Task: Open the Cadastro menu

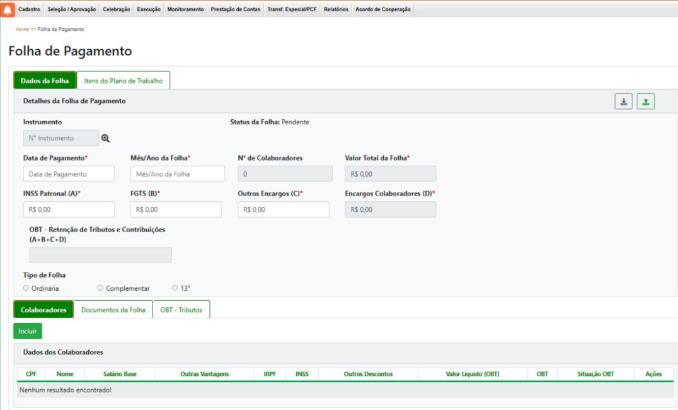Action: click(30, 9)
